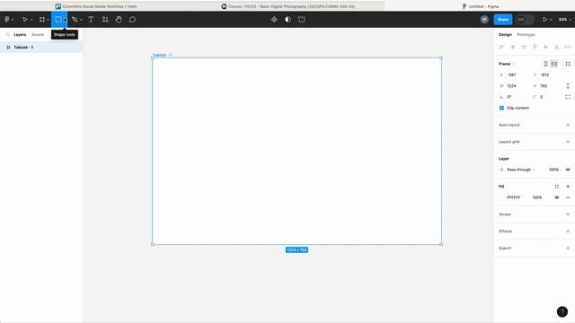Click the layers panel search icon
This screenshot has height=323, width=575.
[x=8, y=34]
